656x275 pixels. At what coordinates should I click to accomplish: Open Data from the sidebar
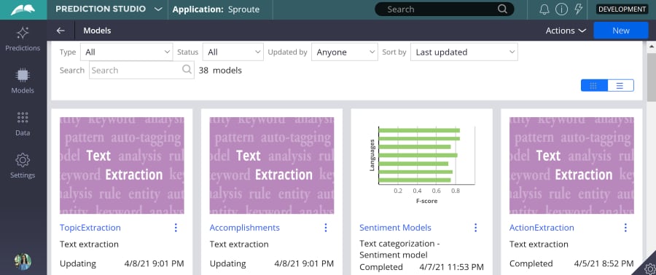pyautogui.click(x=23, y=124)
